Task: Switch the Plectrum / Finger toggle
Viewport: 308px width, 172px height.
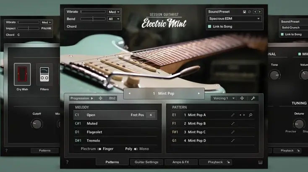Action: click(99, 149)
